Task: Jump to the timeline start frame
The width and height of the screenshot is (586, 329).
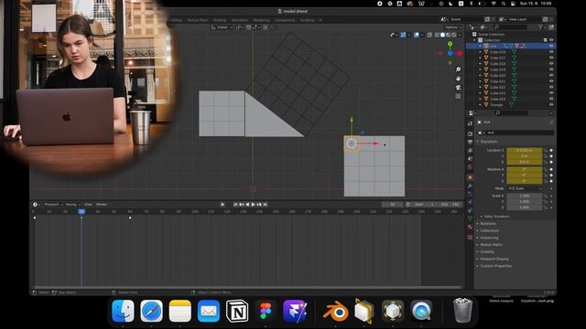Action: (x=235, y=205)
